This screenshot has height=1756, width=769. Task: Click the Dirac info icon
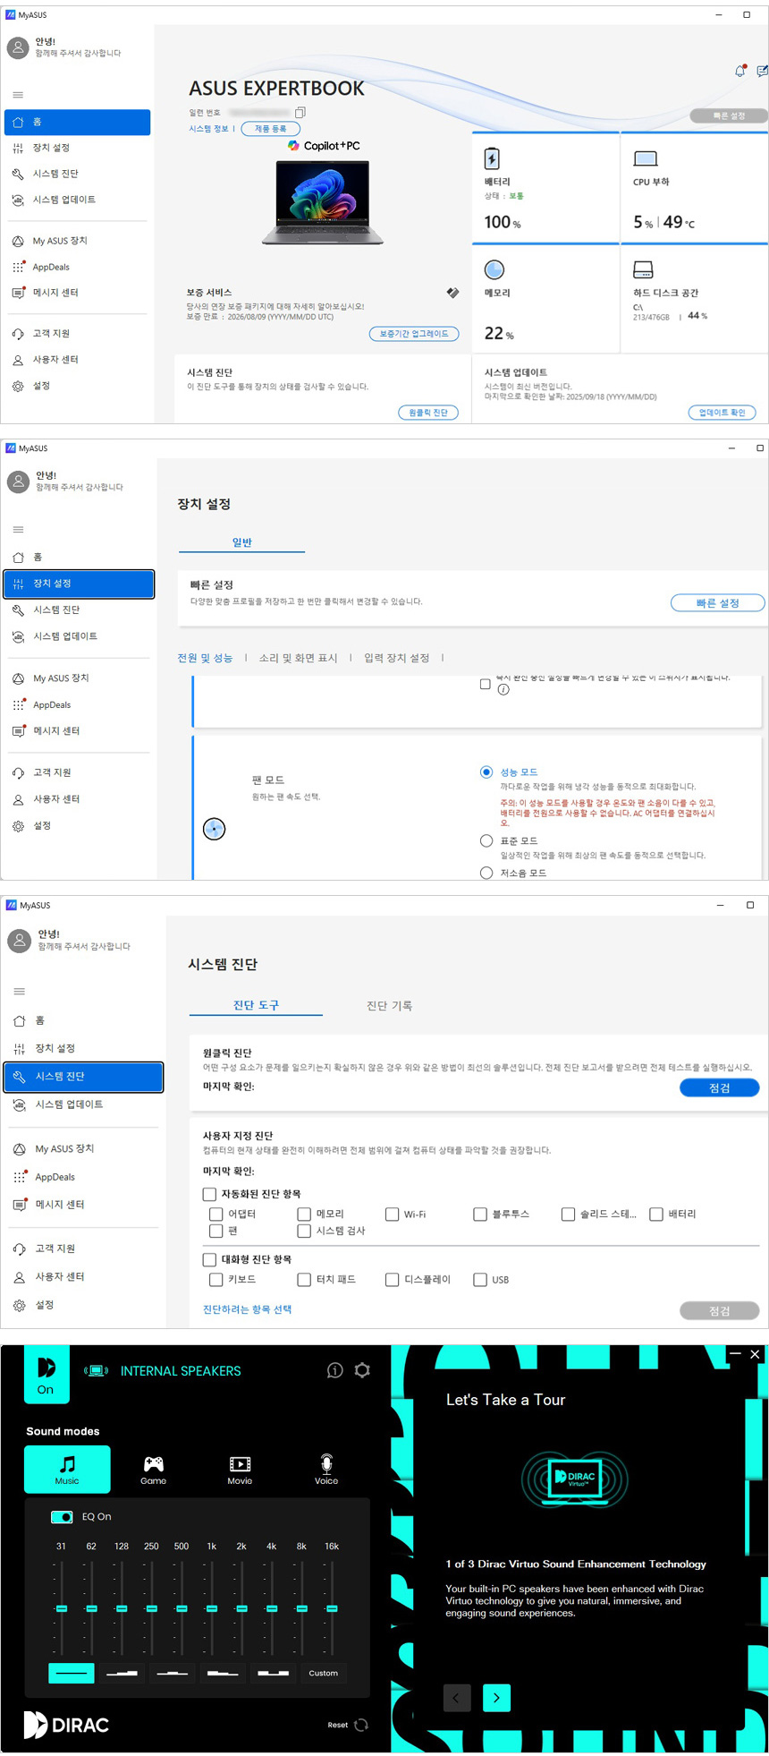click(335, 1370)
